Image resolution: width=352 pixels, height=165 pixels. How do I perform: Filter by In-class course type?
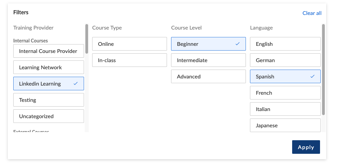129,60
